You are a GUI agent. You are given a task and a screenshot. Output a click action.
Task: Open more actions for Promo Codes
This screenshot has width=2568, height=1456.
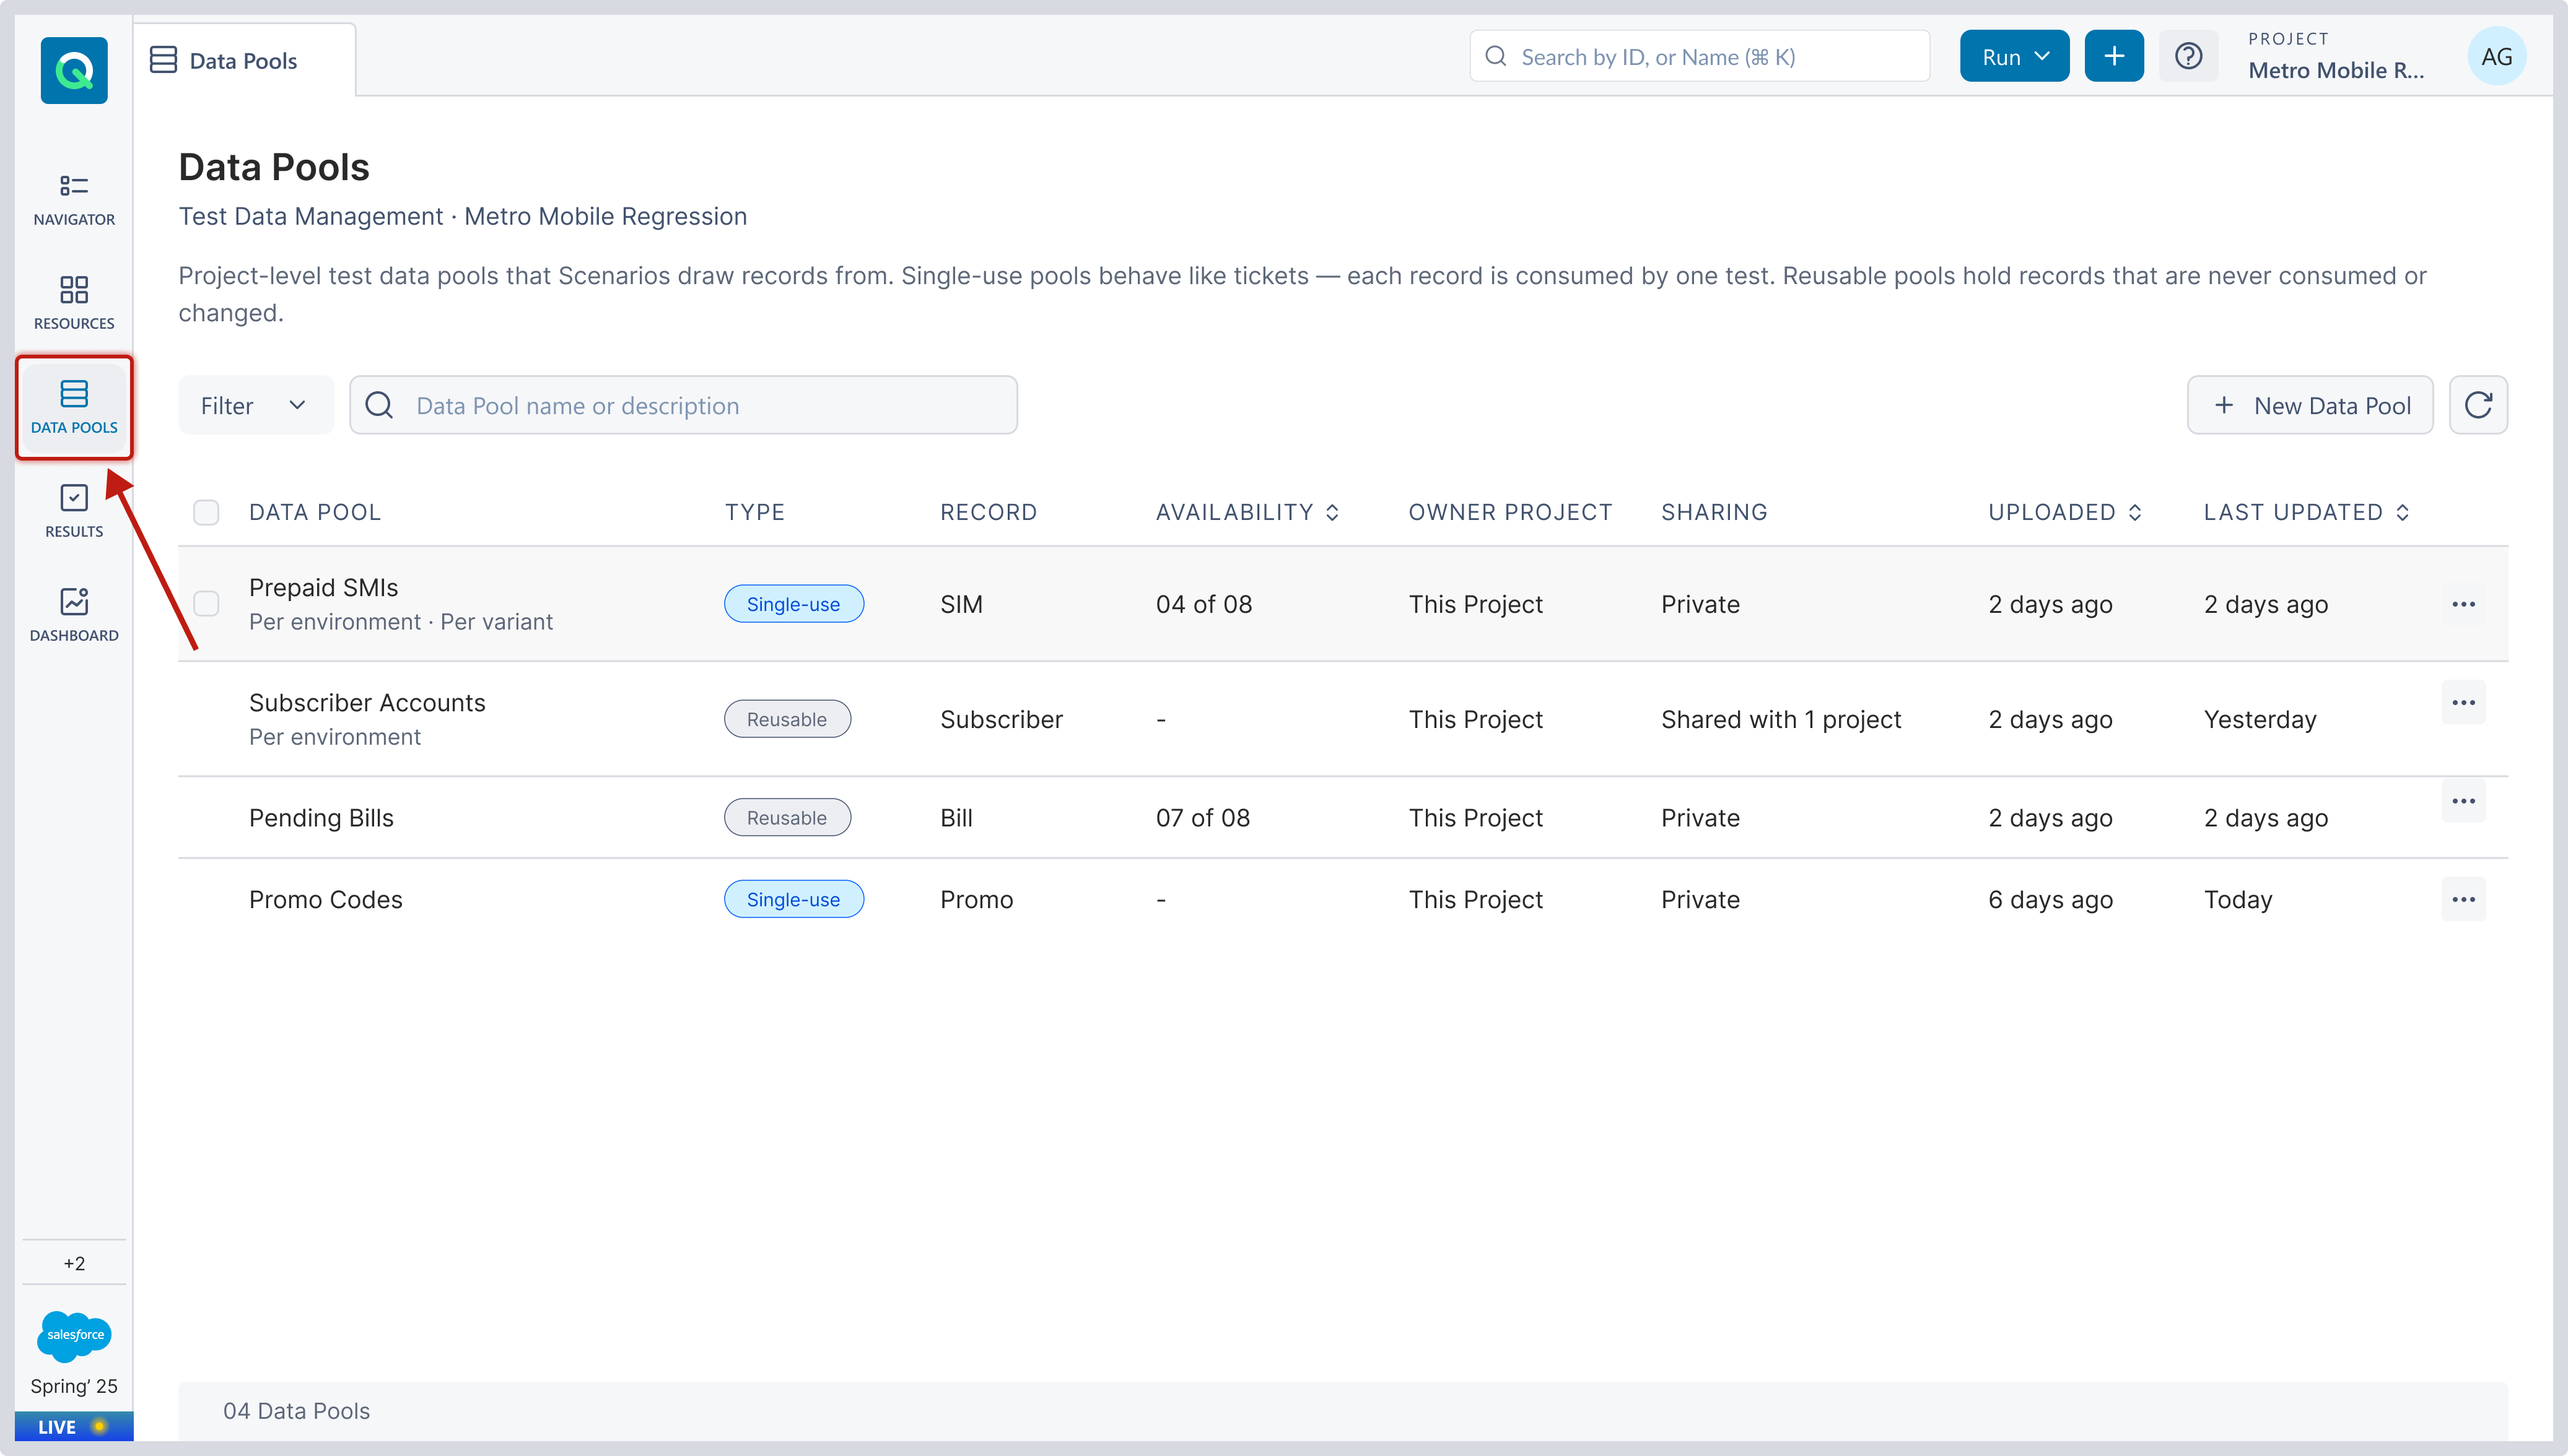coord(2463,899)
